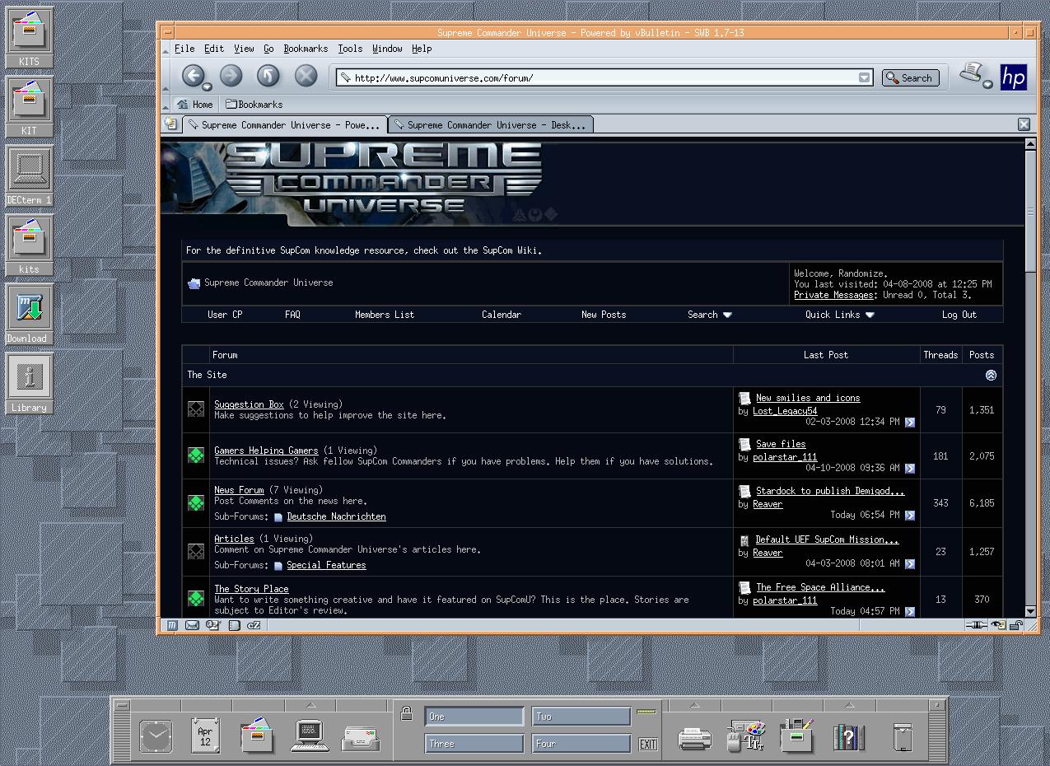The width and height of the screenshot is (1050, 766).
Task: Switch to the 'Supreme Commander Universe - Desk...' tab
Action: (490, 124)
